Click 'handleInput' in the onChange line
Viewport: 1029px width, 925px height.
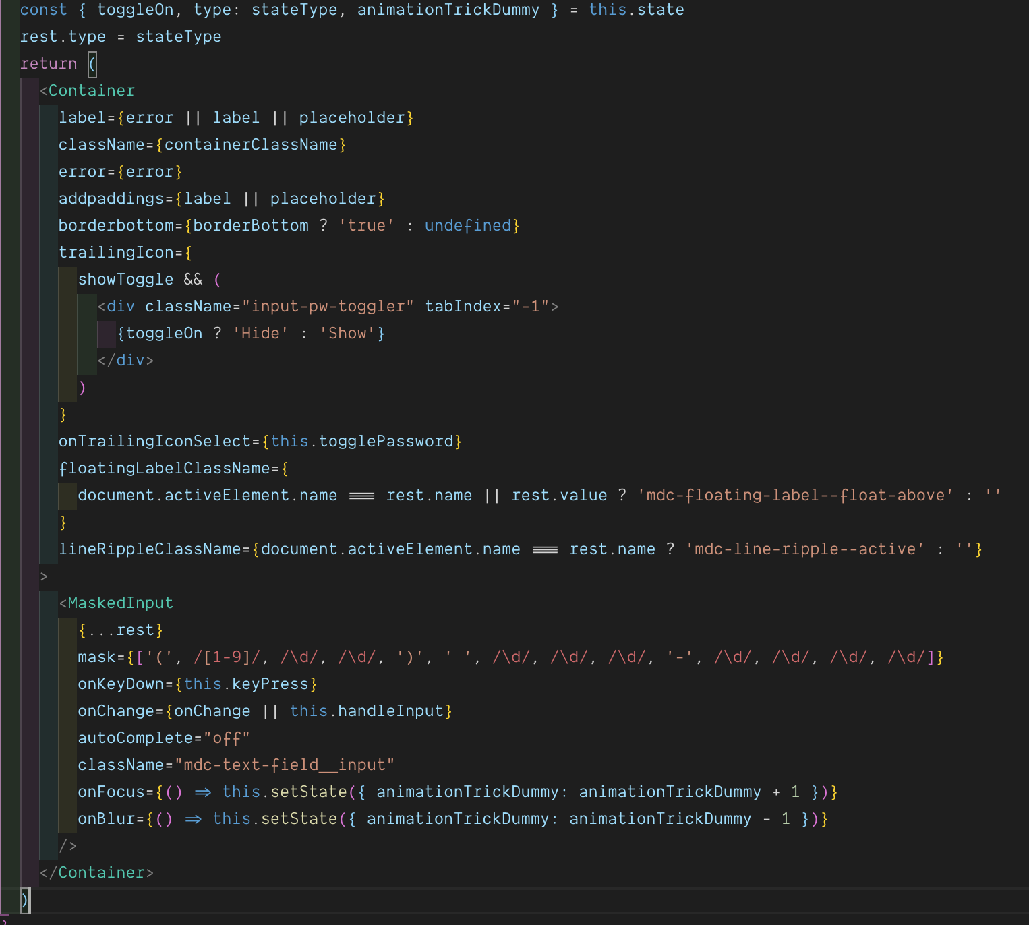click(390, 711)
